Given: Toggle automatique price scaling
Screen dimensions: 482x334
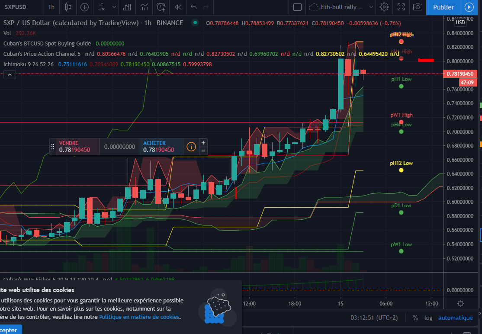Looking at the screenshot, I should pos(455,318).
